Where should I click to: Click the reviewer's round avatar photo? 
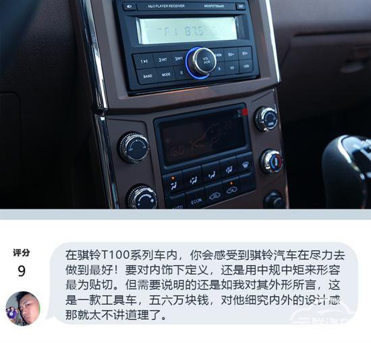[23, 308]
